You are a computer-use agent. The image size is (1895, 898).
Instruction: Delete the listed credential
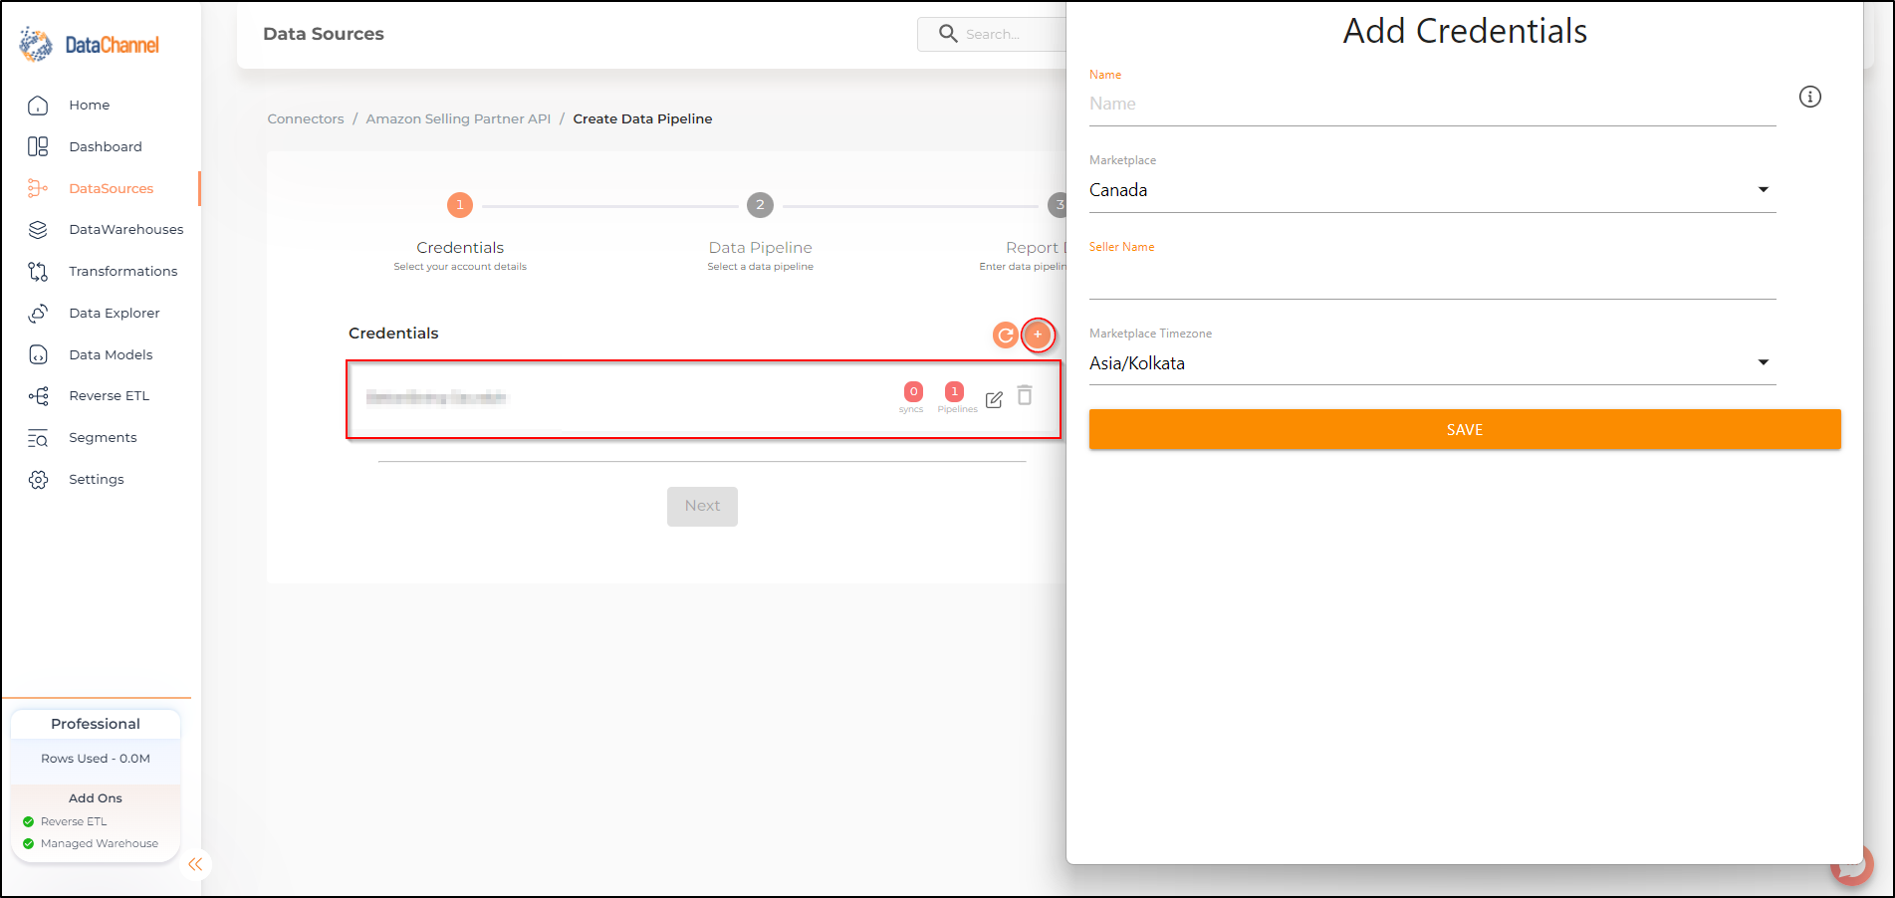point(1025,395)
